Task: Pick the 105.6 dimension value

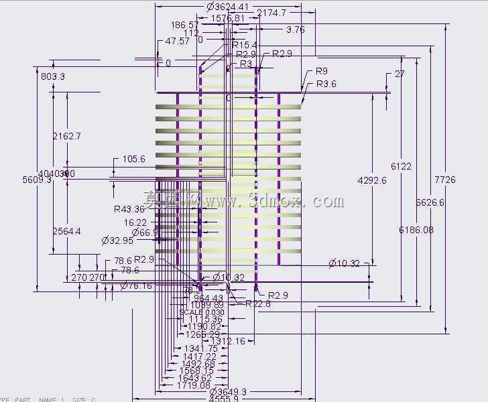Action: point(134,159)
